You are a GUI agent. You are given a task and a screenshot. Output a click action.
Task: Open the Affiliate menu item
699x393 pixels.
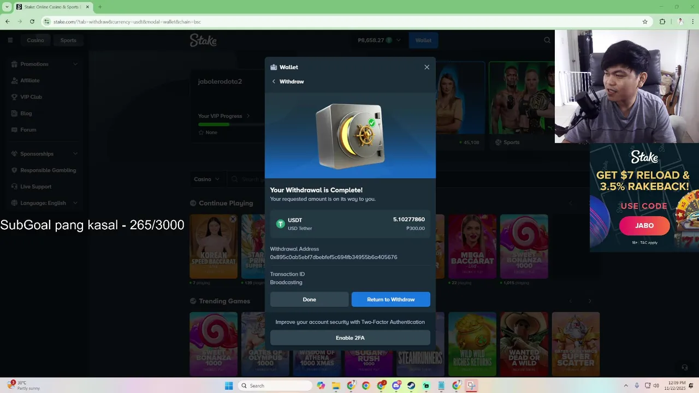[30, 80]
